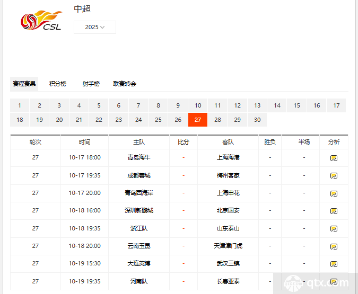Image resolution: width=358 pixels, height=294 pixels.
Task: Open analysis icon for 大连英博 vs 武汉三镇
Action: [334, 264]
